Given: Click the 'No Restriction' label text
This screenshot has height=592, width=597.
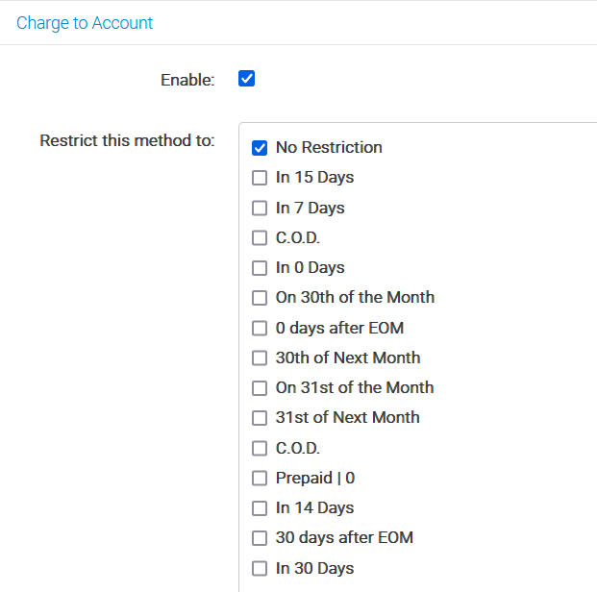Looking at the screenshot, I should pos(329,148).
